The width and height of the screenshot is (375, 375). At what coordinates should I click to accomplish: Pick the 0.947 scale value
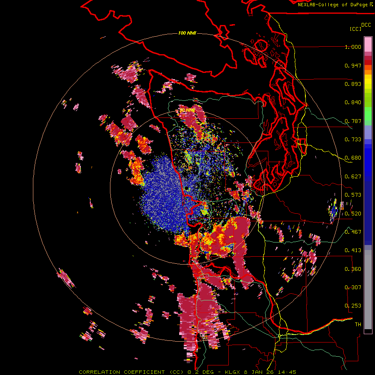pos(353,65)
